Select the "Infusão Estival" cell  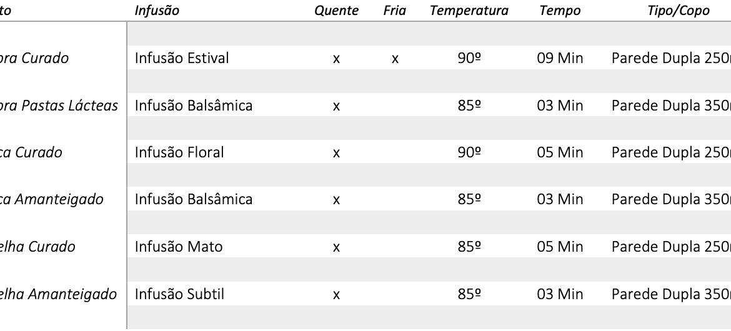click(182, 58)
